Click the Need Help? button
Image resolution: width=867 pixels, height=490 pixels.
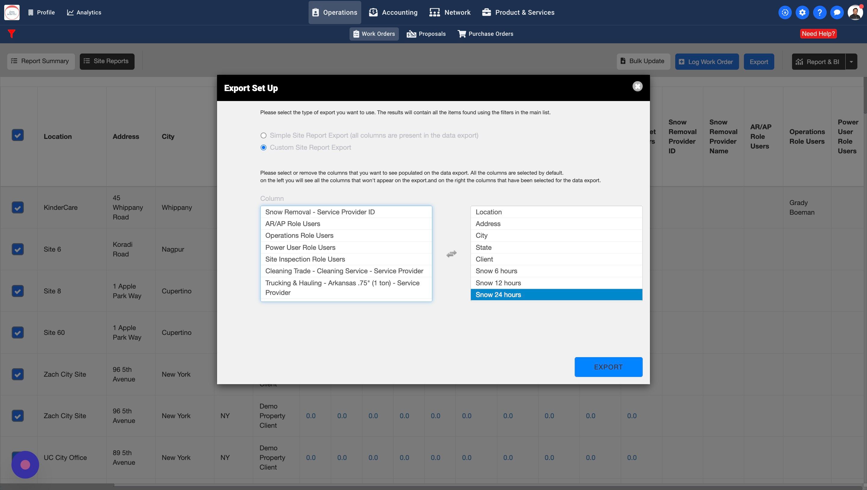tap(818, 34)
